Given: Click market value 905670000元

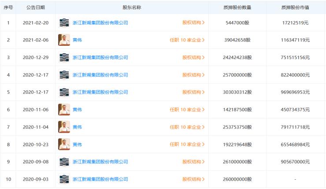Looking at the screenshot, I should point(295,162).
